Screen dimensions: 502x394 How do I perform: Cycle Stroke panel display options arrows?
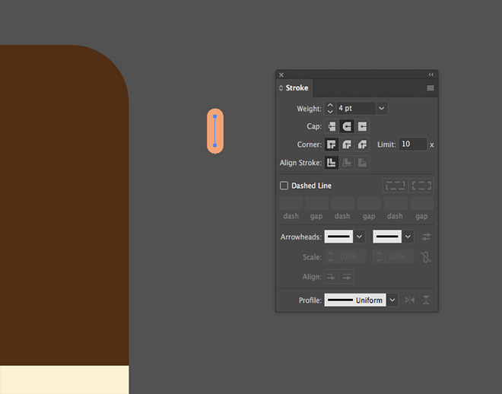point(281,88)
